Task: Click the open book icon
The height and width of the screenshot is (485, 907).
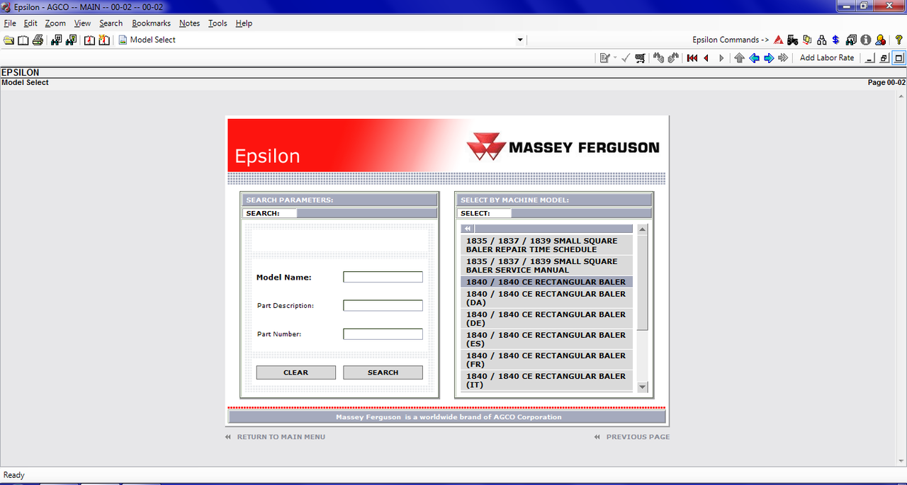Action: pyautogui.click(x=23, y=40)
